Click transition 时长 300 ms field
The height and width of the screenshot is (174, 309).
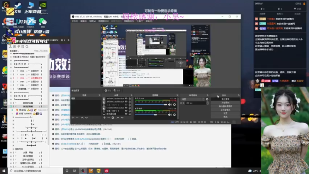tap(195, 103)
